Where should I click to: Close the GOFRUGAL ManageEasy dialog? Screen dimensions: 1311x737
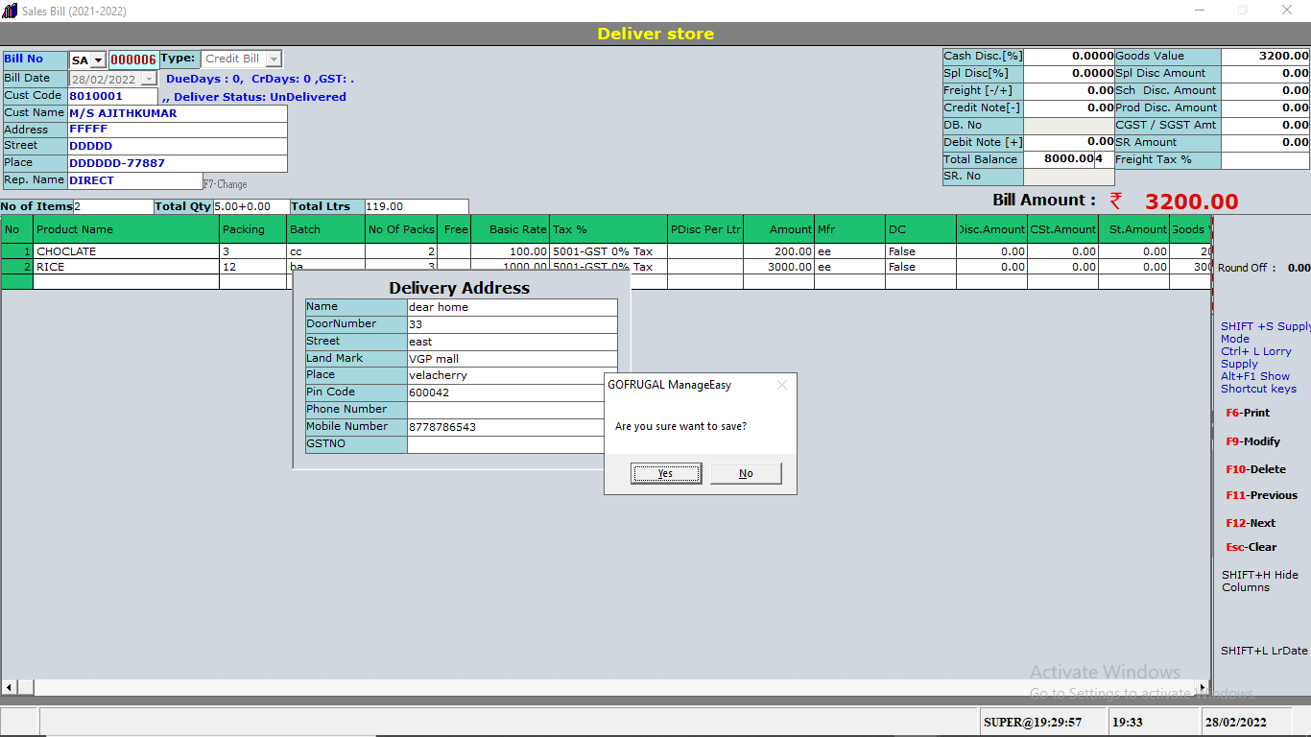(781, 385)
